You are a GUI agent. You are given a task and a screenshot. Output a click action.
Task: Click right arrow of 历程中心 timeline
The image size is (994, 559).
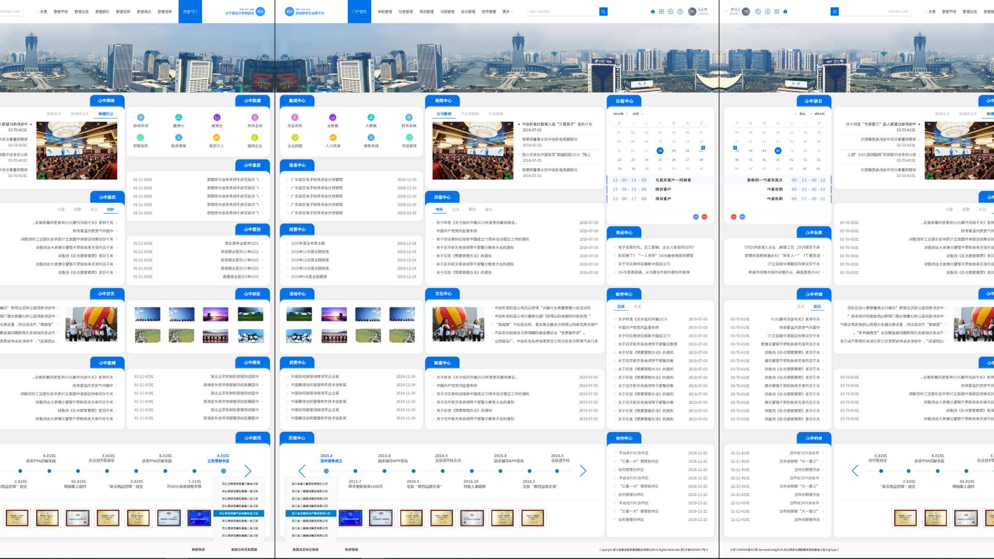[583, 470]
